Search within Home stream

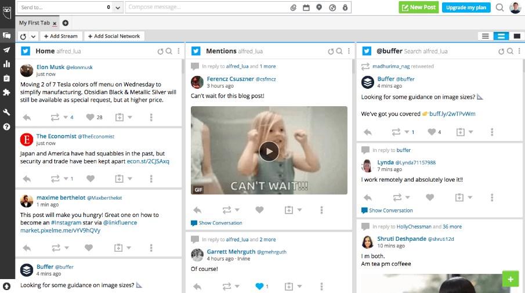click(x=169, y=51)
